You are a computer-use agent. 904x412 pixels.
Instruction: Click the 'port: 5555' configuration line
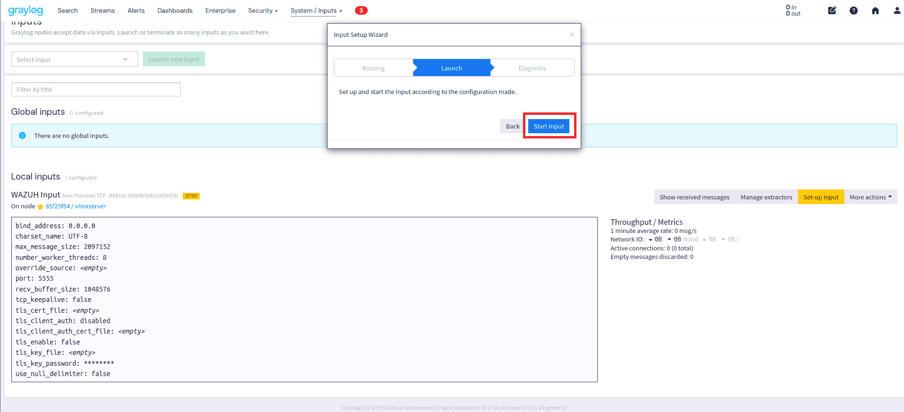tap(35, 278)
